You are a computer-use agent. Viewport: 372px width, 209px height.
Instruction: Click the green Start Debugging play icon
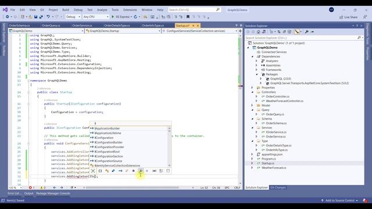tap(113, 17)
